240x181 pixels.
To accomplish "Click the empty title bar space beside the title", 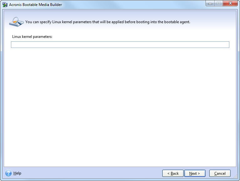I will pyautogui.click(x=132, y=5).
